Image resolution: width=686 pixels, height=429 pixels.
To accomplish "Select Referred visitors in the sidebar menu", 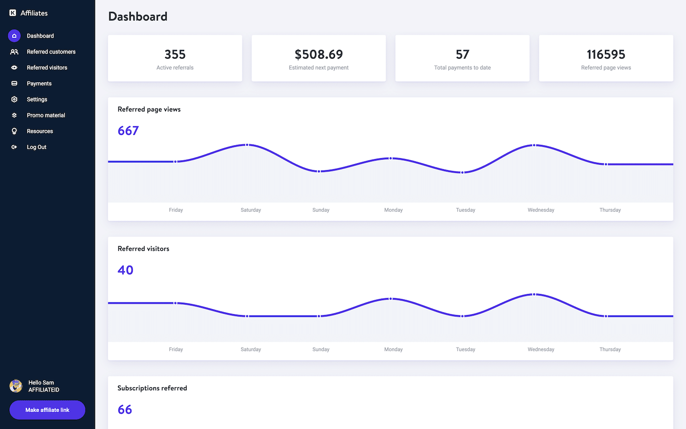I will coord(47,67).
